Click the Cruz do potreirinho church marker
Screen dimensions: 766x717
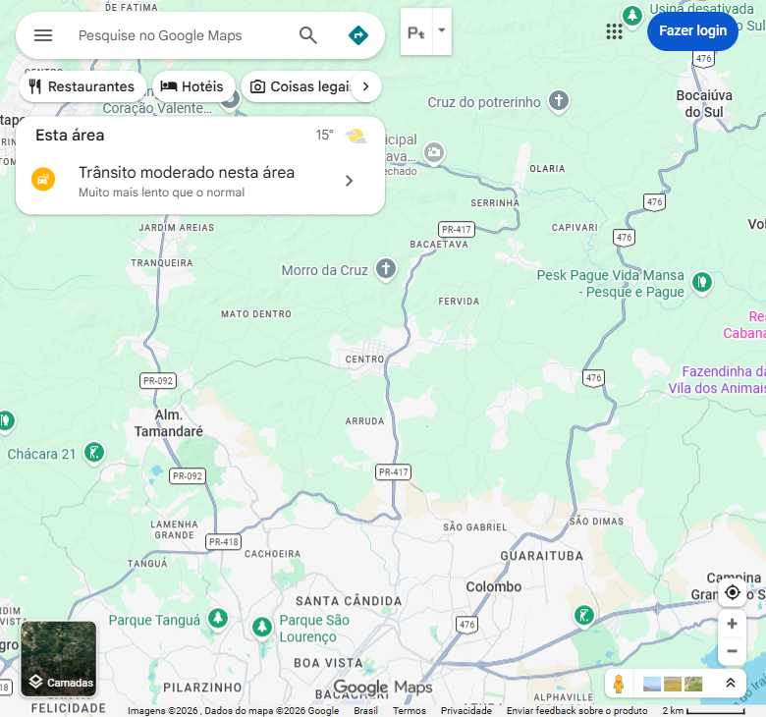click(559, 101)
